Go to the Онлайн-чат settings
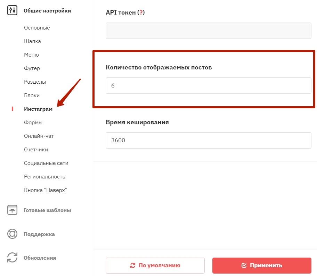 pos(39,136)
